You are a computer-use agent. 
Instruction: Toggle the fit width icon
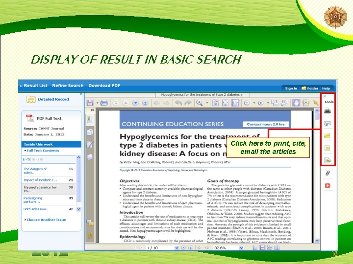point(235,103)
